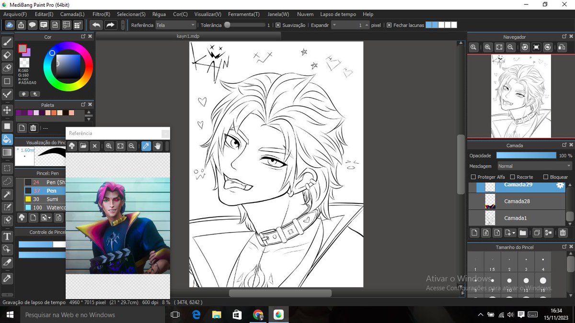Zoom out via the Navegador panel
Image resolution: width=575 pixels, height=323 pixels.
point(511,47)
